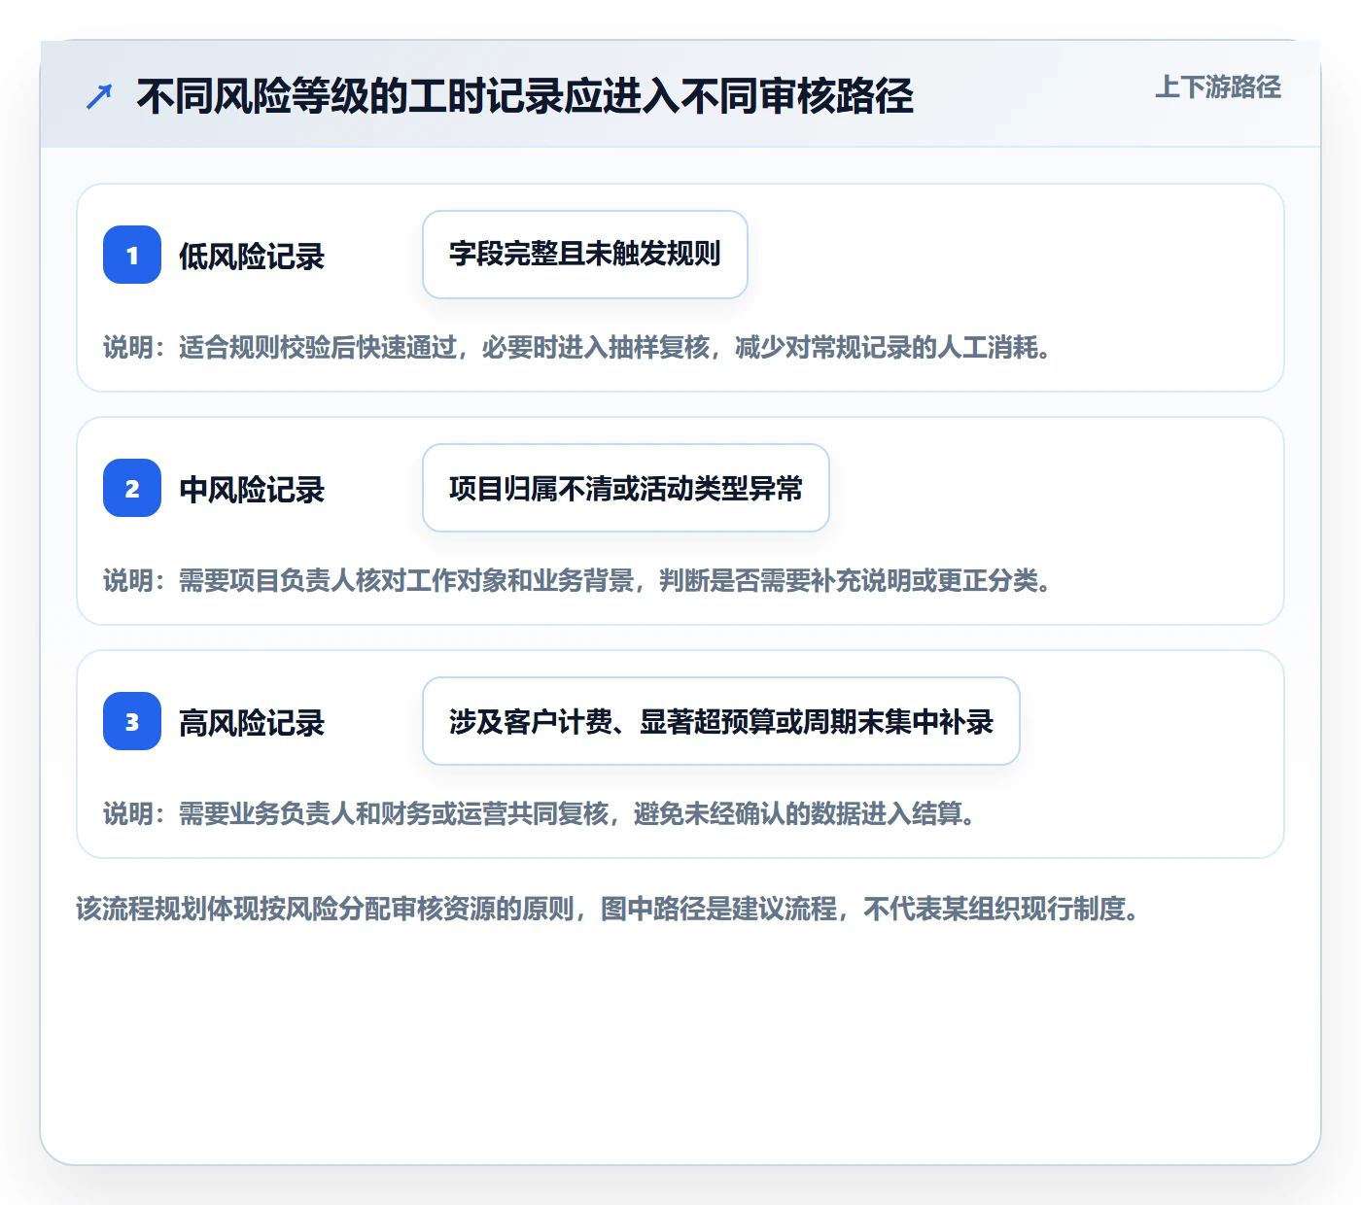The width and height of the screenshot is (1361, 1205).
Task: Click the description starting 说明：需要项目负责人核对
Action: point(579,580)
